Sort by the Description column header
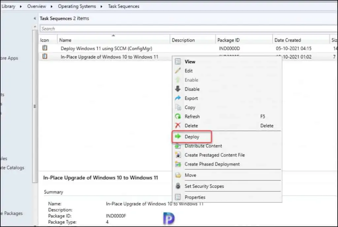The width and height of the screenshot is (338, 227). [x=192, y=40]
